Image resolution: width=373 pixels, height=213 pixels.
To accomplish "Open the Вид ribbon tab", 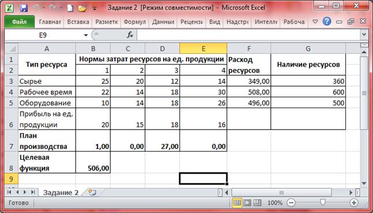I will 215,22.
